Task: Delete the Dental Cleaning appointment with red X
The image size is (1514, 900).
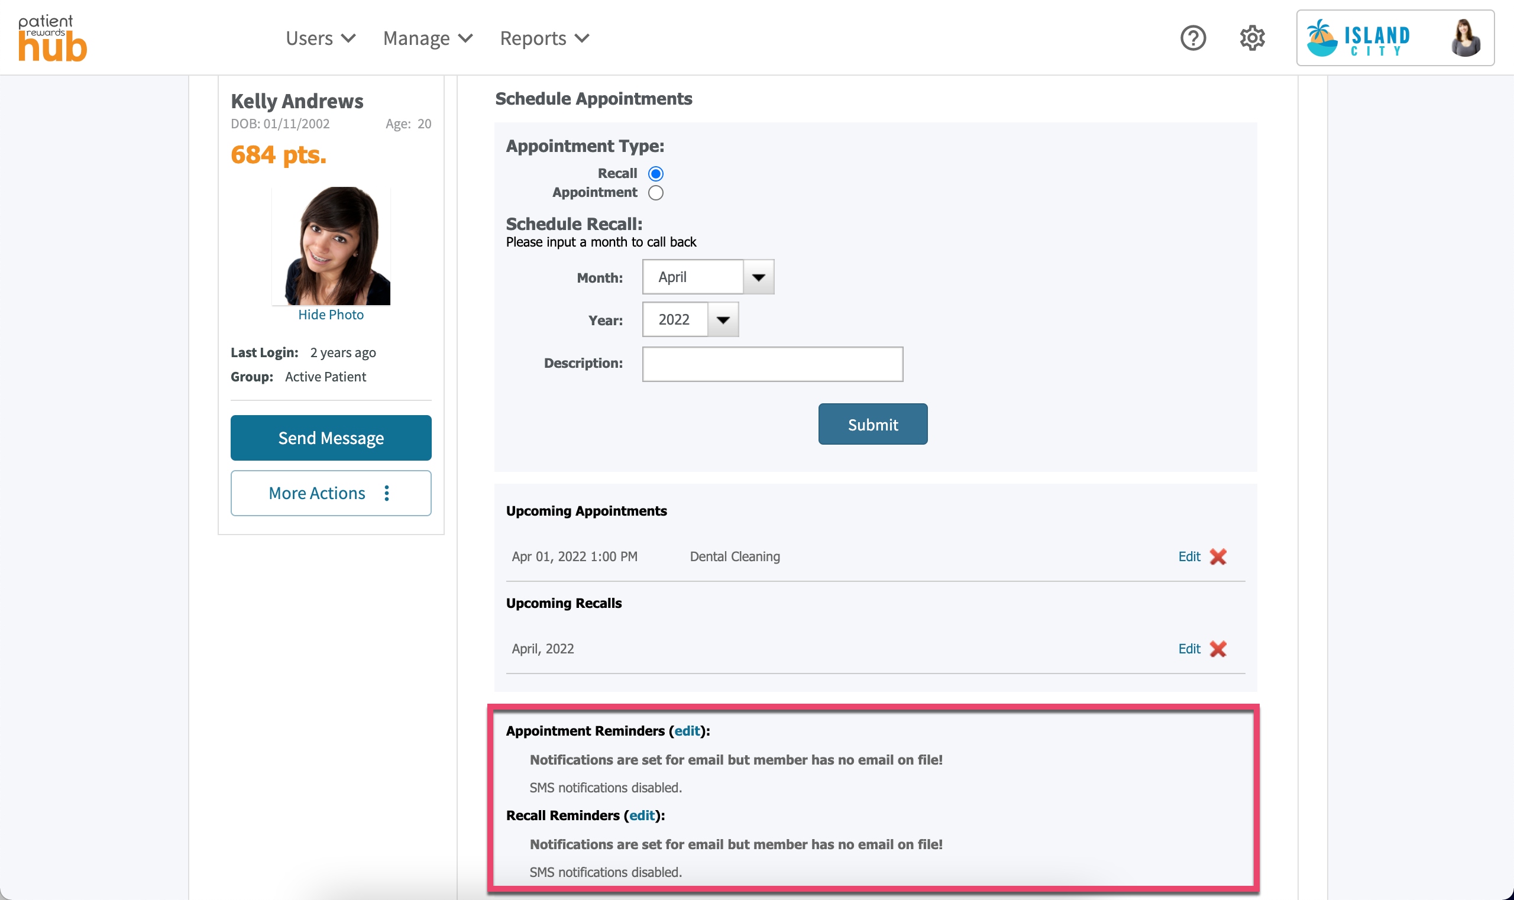Action: click(1218, 557)
